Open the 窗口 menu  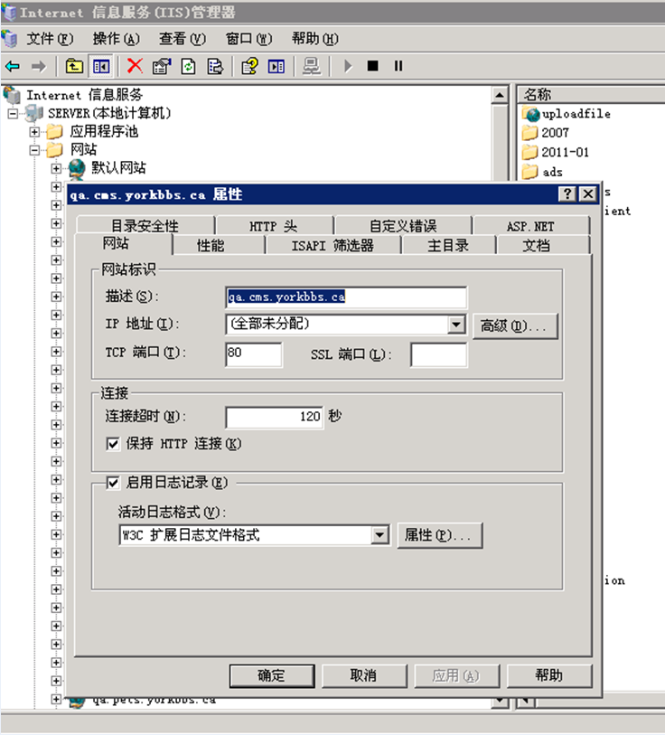coord(248,39)
